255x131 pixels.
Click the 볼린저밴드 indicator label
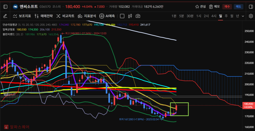click(9, 34)
